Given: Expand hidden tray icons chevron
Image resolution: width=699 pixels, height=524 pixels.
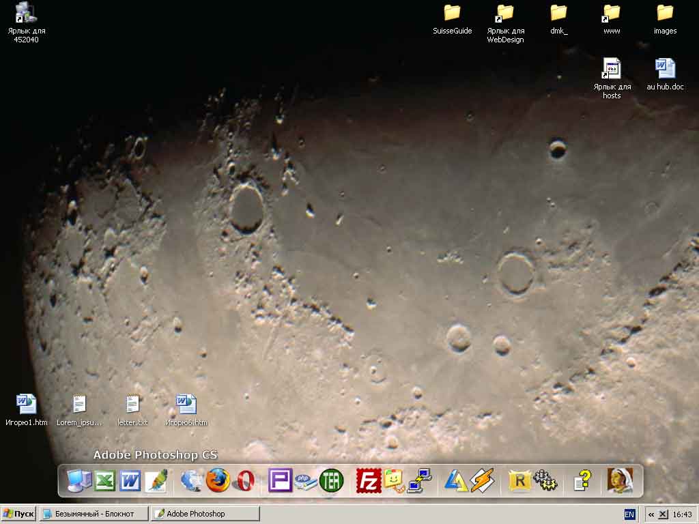Looking at the screenshot, I should [651, 514].
